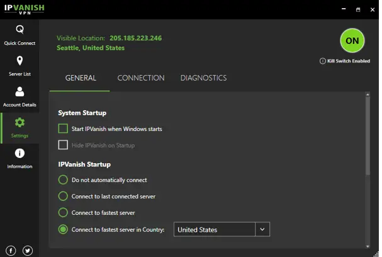Select Do not automatically connect option
382x257 pixels.
pyautogui.click(x=63, y=180)
